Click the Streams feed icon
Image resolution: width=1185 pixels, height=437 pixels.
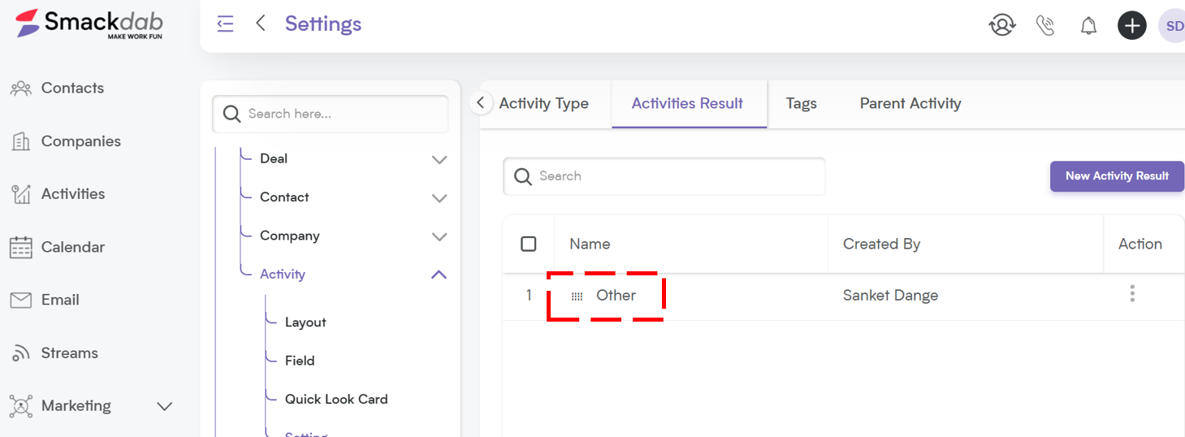point(20,353)
